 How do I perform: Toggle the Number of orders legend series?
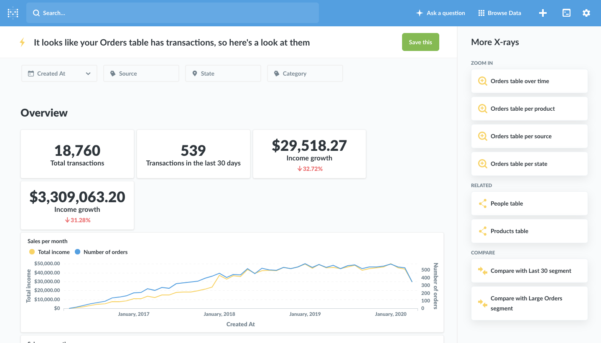(x=101, y=252)
